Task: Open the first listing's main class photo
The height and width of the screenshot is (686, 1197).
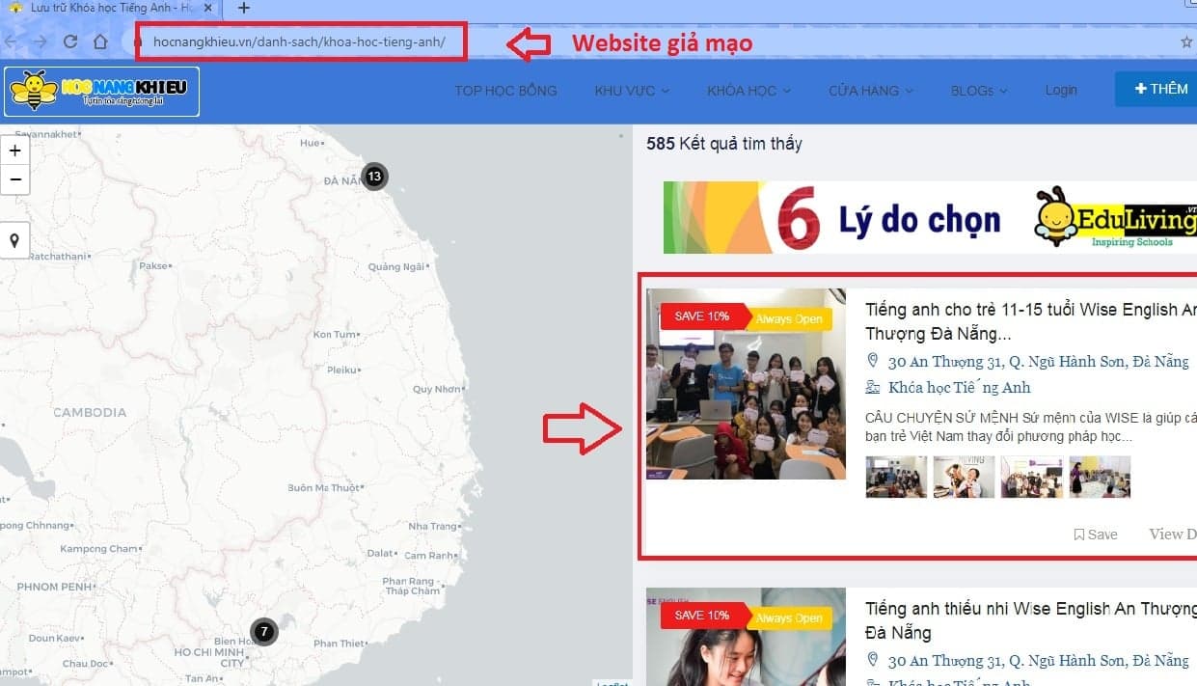Action: 746,384
